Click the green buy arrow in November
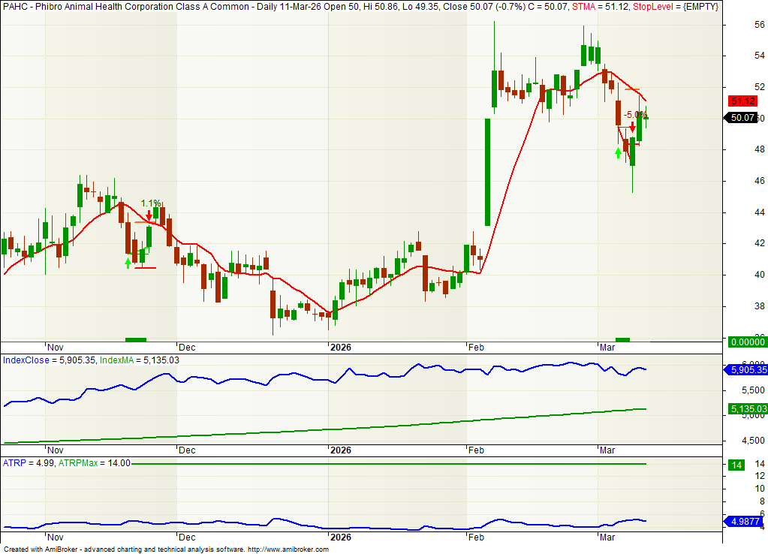The width and height of the screenshot is (768, 554). click(x=128, y=263)
